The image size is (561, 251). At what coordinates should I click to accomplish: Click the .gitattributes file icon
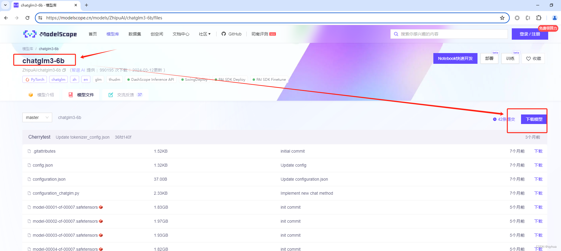pos(29,151)
